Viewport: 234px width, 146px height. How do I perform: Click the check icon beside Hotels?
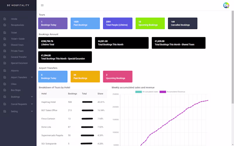(5, 19)
